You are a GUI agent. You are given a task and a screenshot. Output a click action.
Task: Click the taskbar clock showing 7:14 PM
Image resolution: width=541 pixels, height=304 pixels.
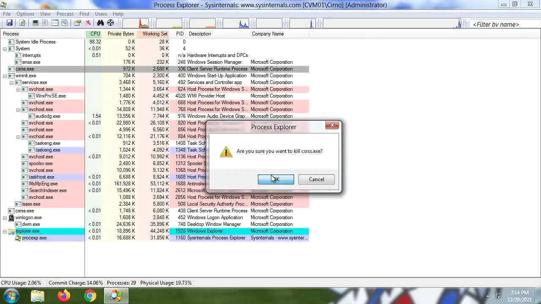tap(519, 296)
